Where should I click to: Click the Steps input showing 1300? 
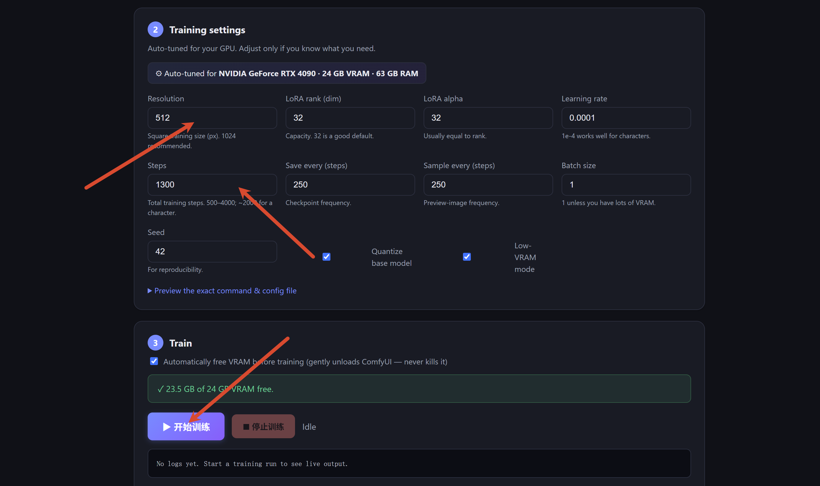click(x=212, y=185)
